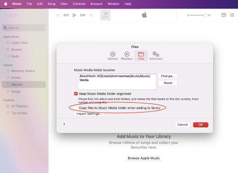Viewport: 238px width, 173px height.
Task: Enable Copy files to Music Media folder
Action: (x=76, y=108)
